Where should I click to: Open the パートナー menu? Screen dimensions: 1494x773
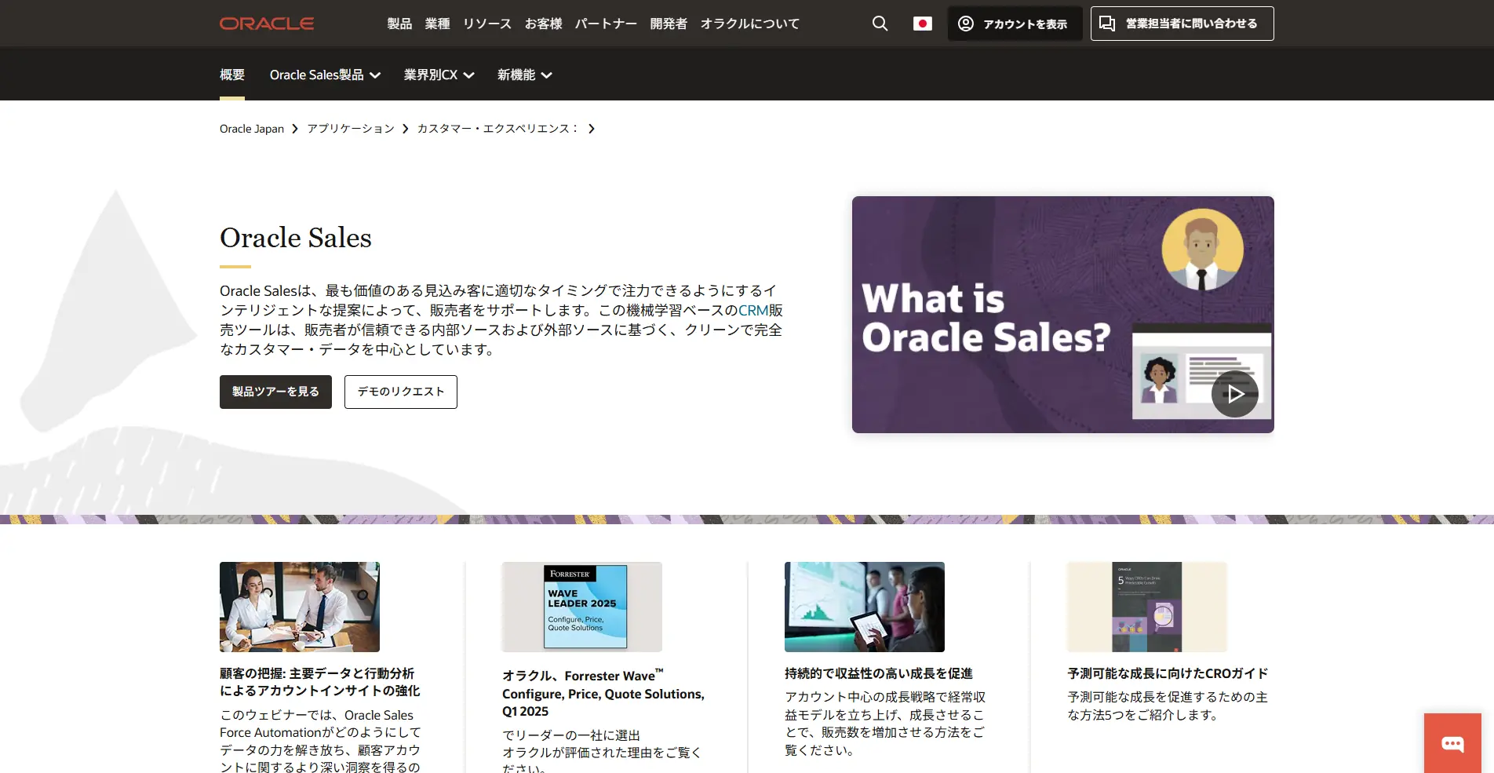pos(606,24)
